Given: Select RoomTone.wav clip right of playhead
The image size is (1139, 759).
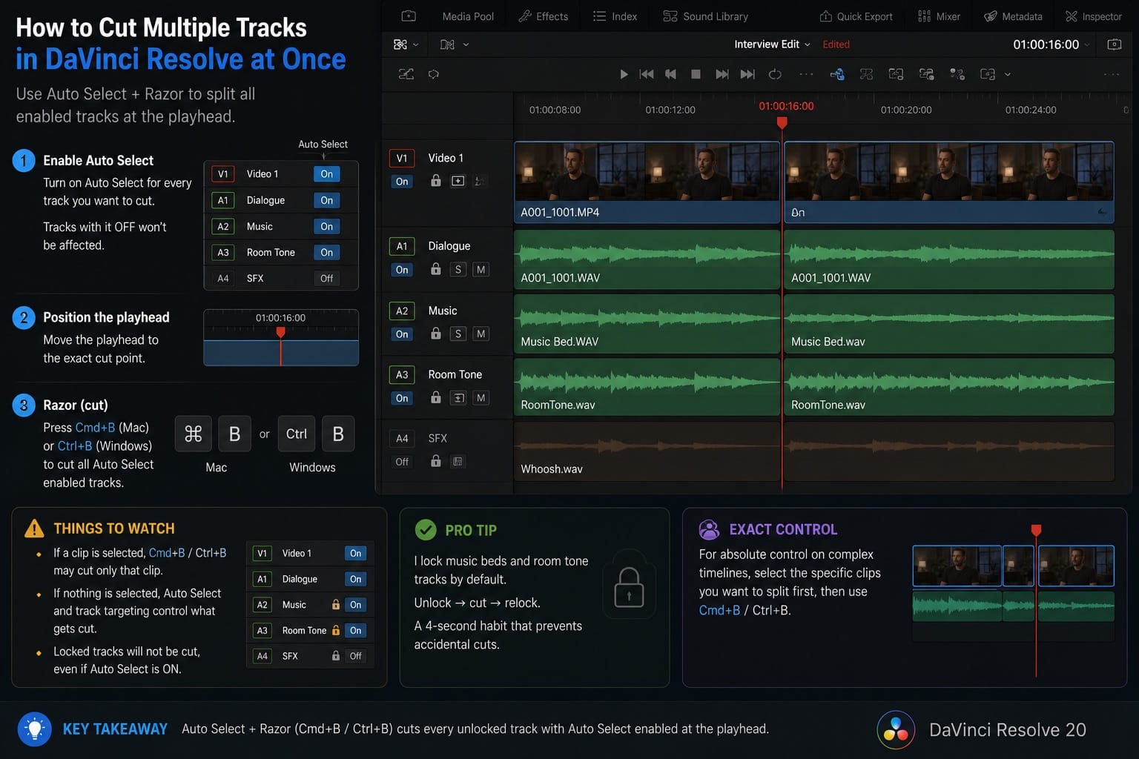Looking at the screenshot, I should pyautogui.click(x=949, y=387).
